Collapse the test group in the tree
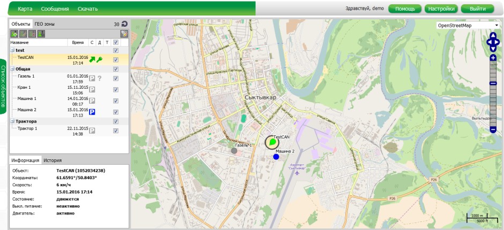504x230 pixels. pyautogui.click(x=12, y=50)
